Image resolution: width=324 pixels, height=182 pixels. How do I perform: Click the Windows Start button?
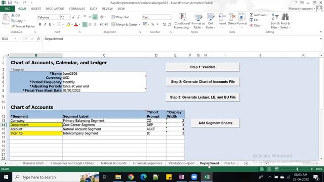pyautogui.click(x=6, y=177)
